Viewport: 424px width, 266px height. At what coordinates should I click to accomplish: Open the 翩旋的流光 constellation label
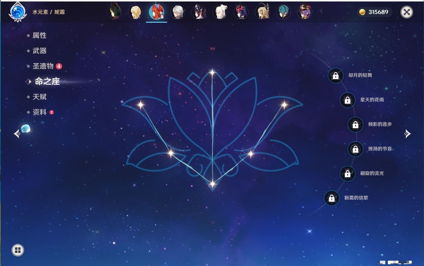tap(372, 173)
